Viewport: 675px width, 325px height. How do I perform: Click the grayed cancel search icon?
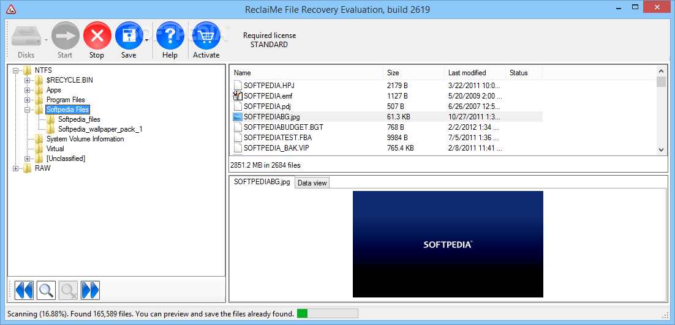(68, 290)
